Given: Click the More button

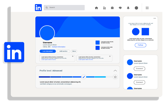Looking at the screenshot, I should [74, 51].
